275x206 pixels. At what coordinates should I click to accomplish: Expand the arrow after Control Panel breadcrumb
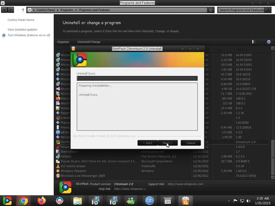point(57,10)
